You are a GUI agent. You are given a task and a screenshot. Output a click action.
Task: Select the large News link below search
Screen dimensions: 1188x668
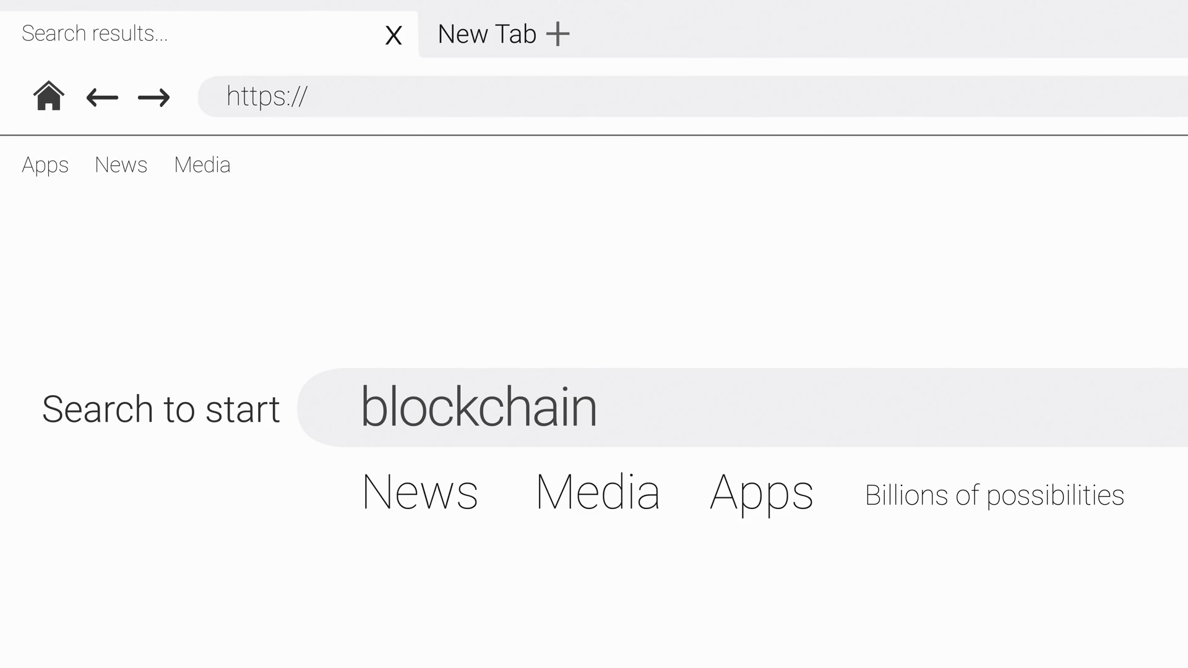420,492
